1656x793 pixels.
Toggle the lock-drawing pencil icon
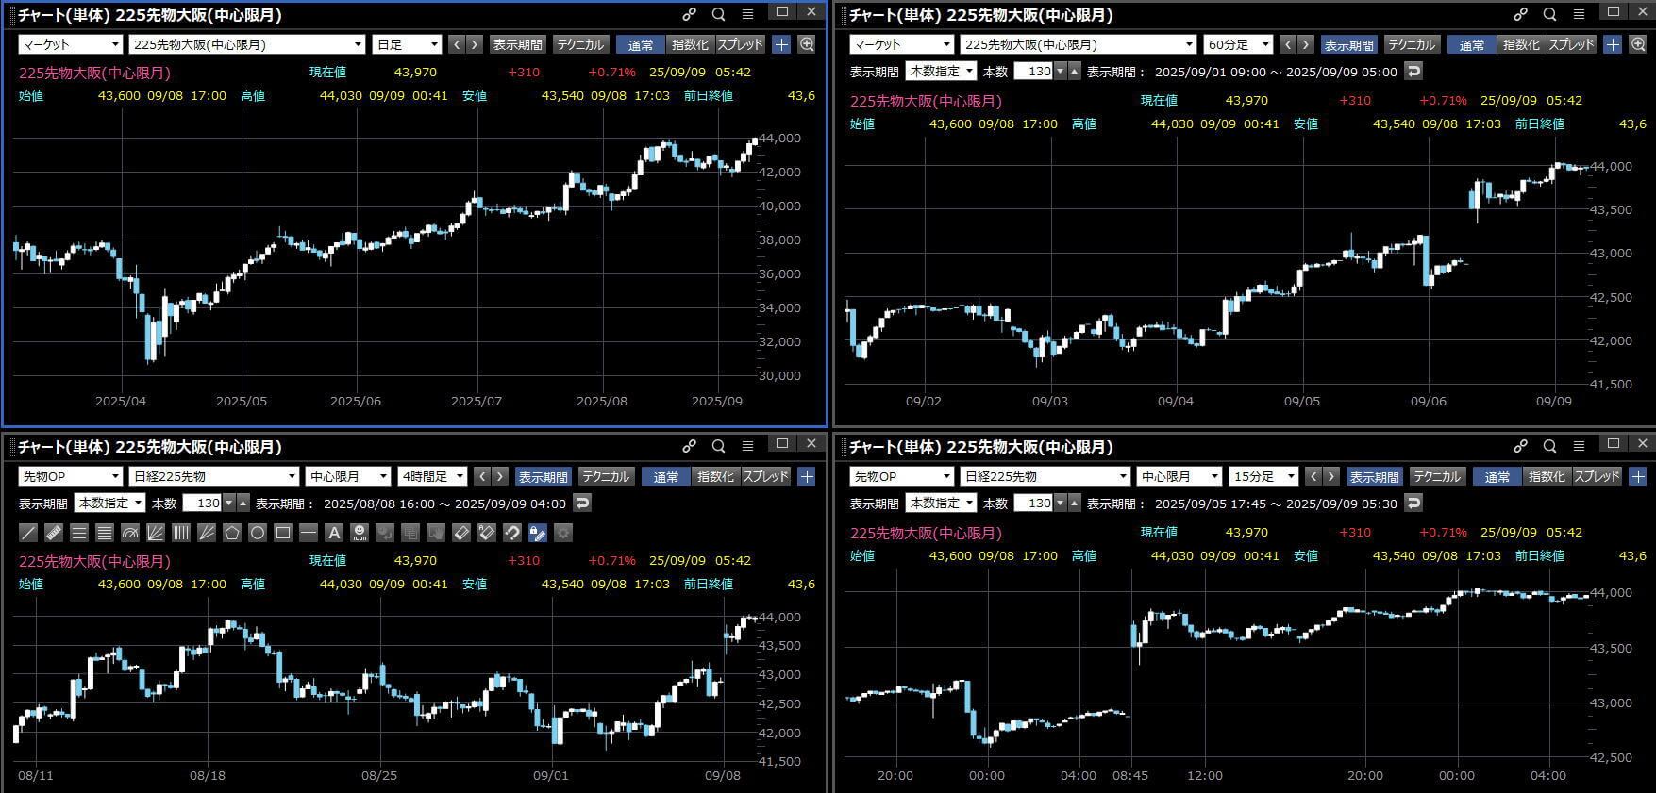point(537,533)
